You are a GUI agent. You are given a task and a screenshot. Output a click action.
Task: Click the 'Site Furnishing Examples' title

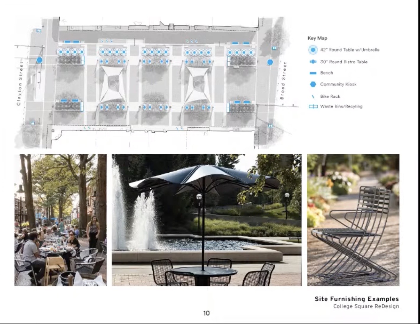[356, 299]
